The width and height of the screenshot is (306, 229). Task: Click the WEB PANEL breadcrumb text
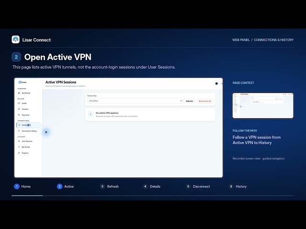click(241, 40)
